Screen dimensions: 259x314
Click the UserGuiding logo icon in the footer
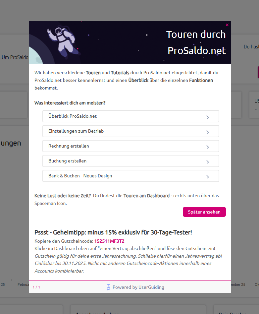[x=108, y=287]
